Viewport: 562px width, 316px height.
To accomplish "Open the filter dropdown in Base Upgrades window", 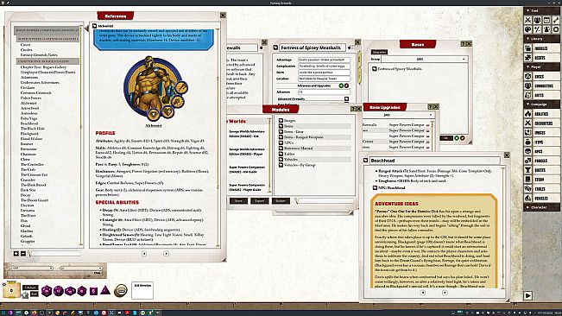I will pos(398,115).
